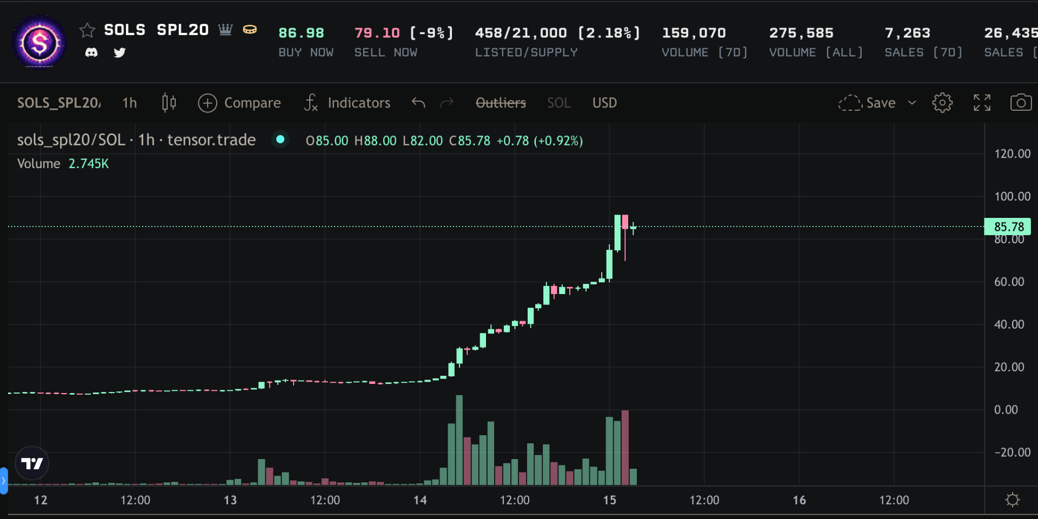The image size is (1038, 519).
Task: Click the sols_spl20/SOL chart title legend
Action: (136, 140)
